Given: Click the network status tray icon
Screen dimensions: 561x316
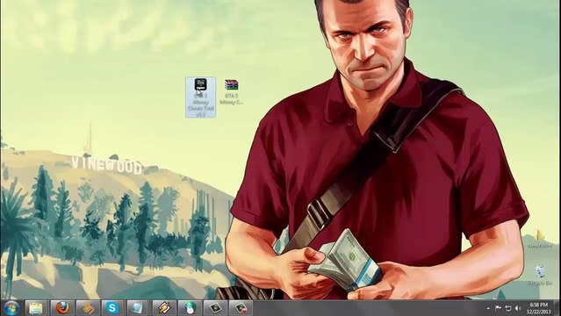Looking at the screenshot, I should point(508,308).
